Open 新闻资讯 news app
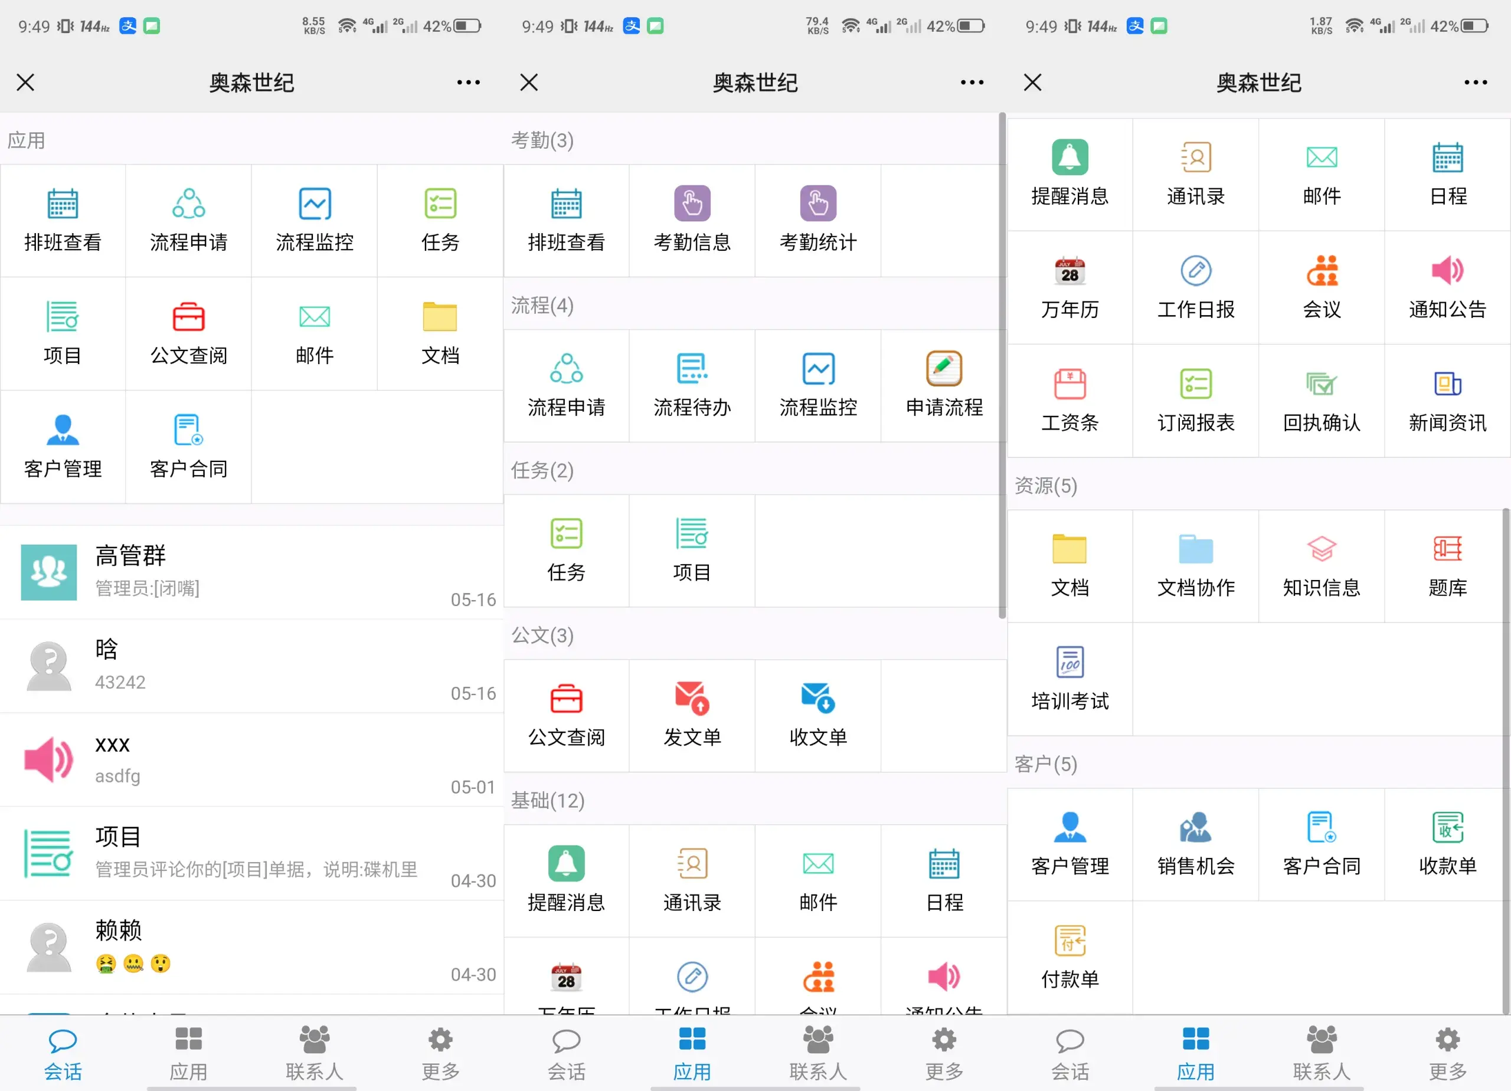The image size is (1511, 1091). 1447,401
